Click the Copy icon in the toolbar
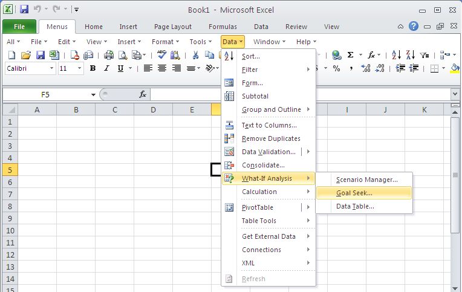 pyautogui.click(x=209, y=55)
